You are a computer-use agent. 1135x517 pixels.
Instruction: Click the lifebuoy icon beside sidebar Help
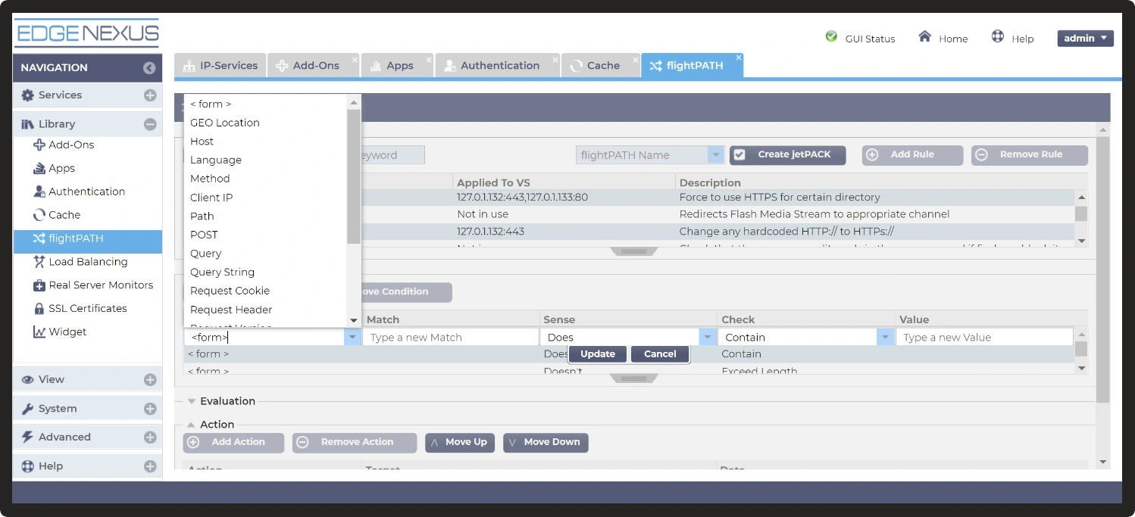pyautogui.click(x=28, y=466)
